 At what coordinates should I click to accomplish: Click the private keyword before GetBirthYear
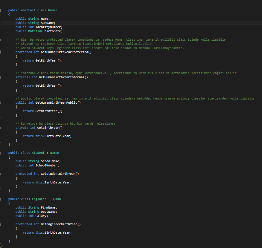[22, 128]
